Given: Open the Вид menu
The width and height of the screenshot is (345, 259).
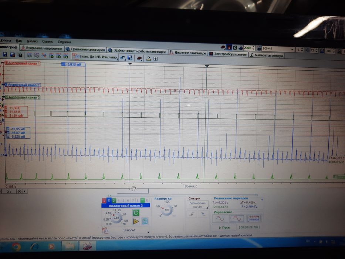Looking at the screenshot, I should pos(19,41).
